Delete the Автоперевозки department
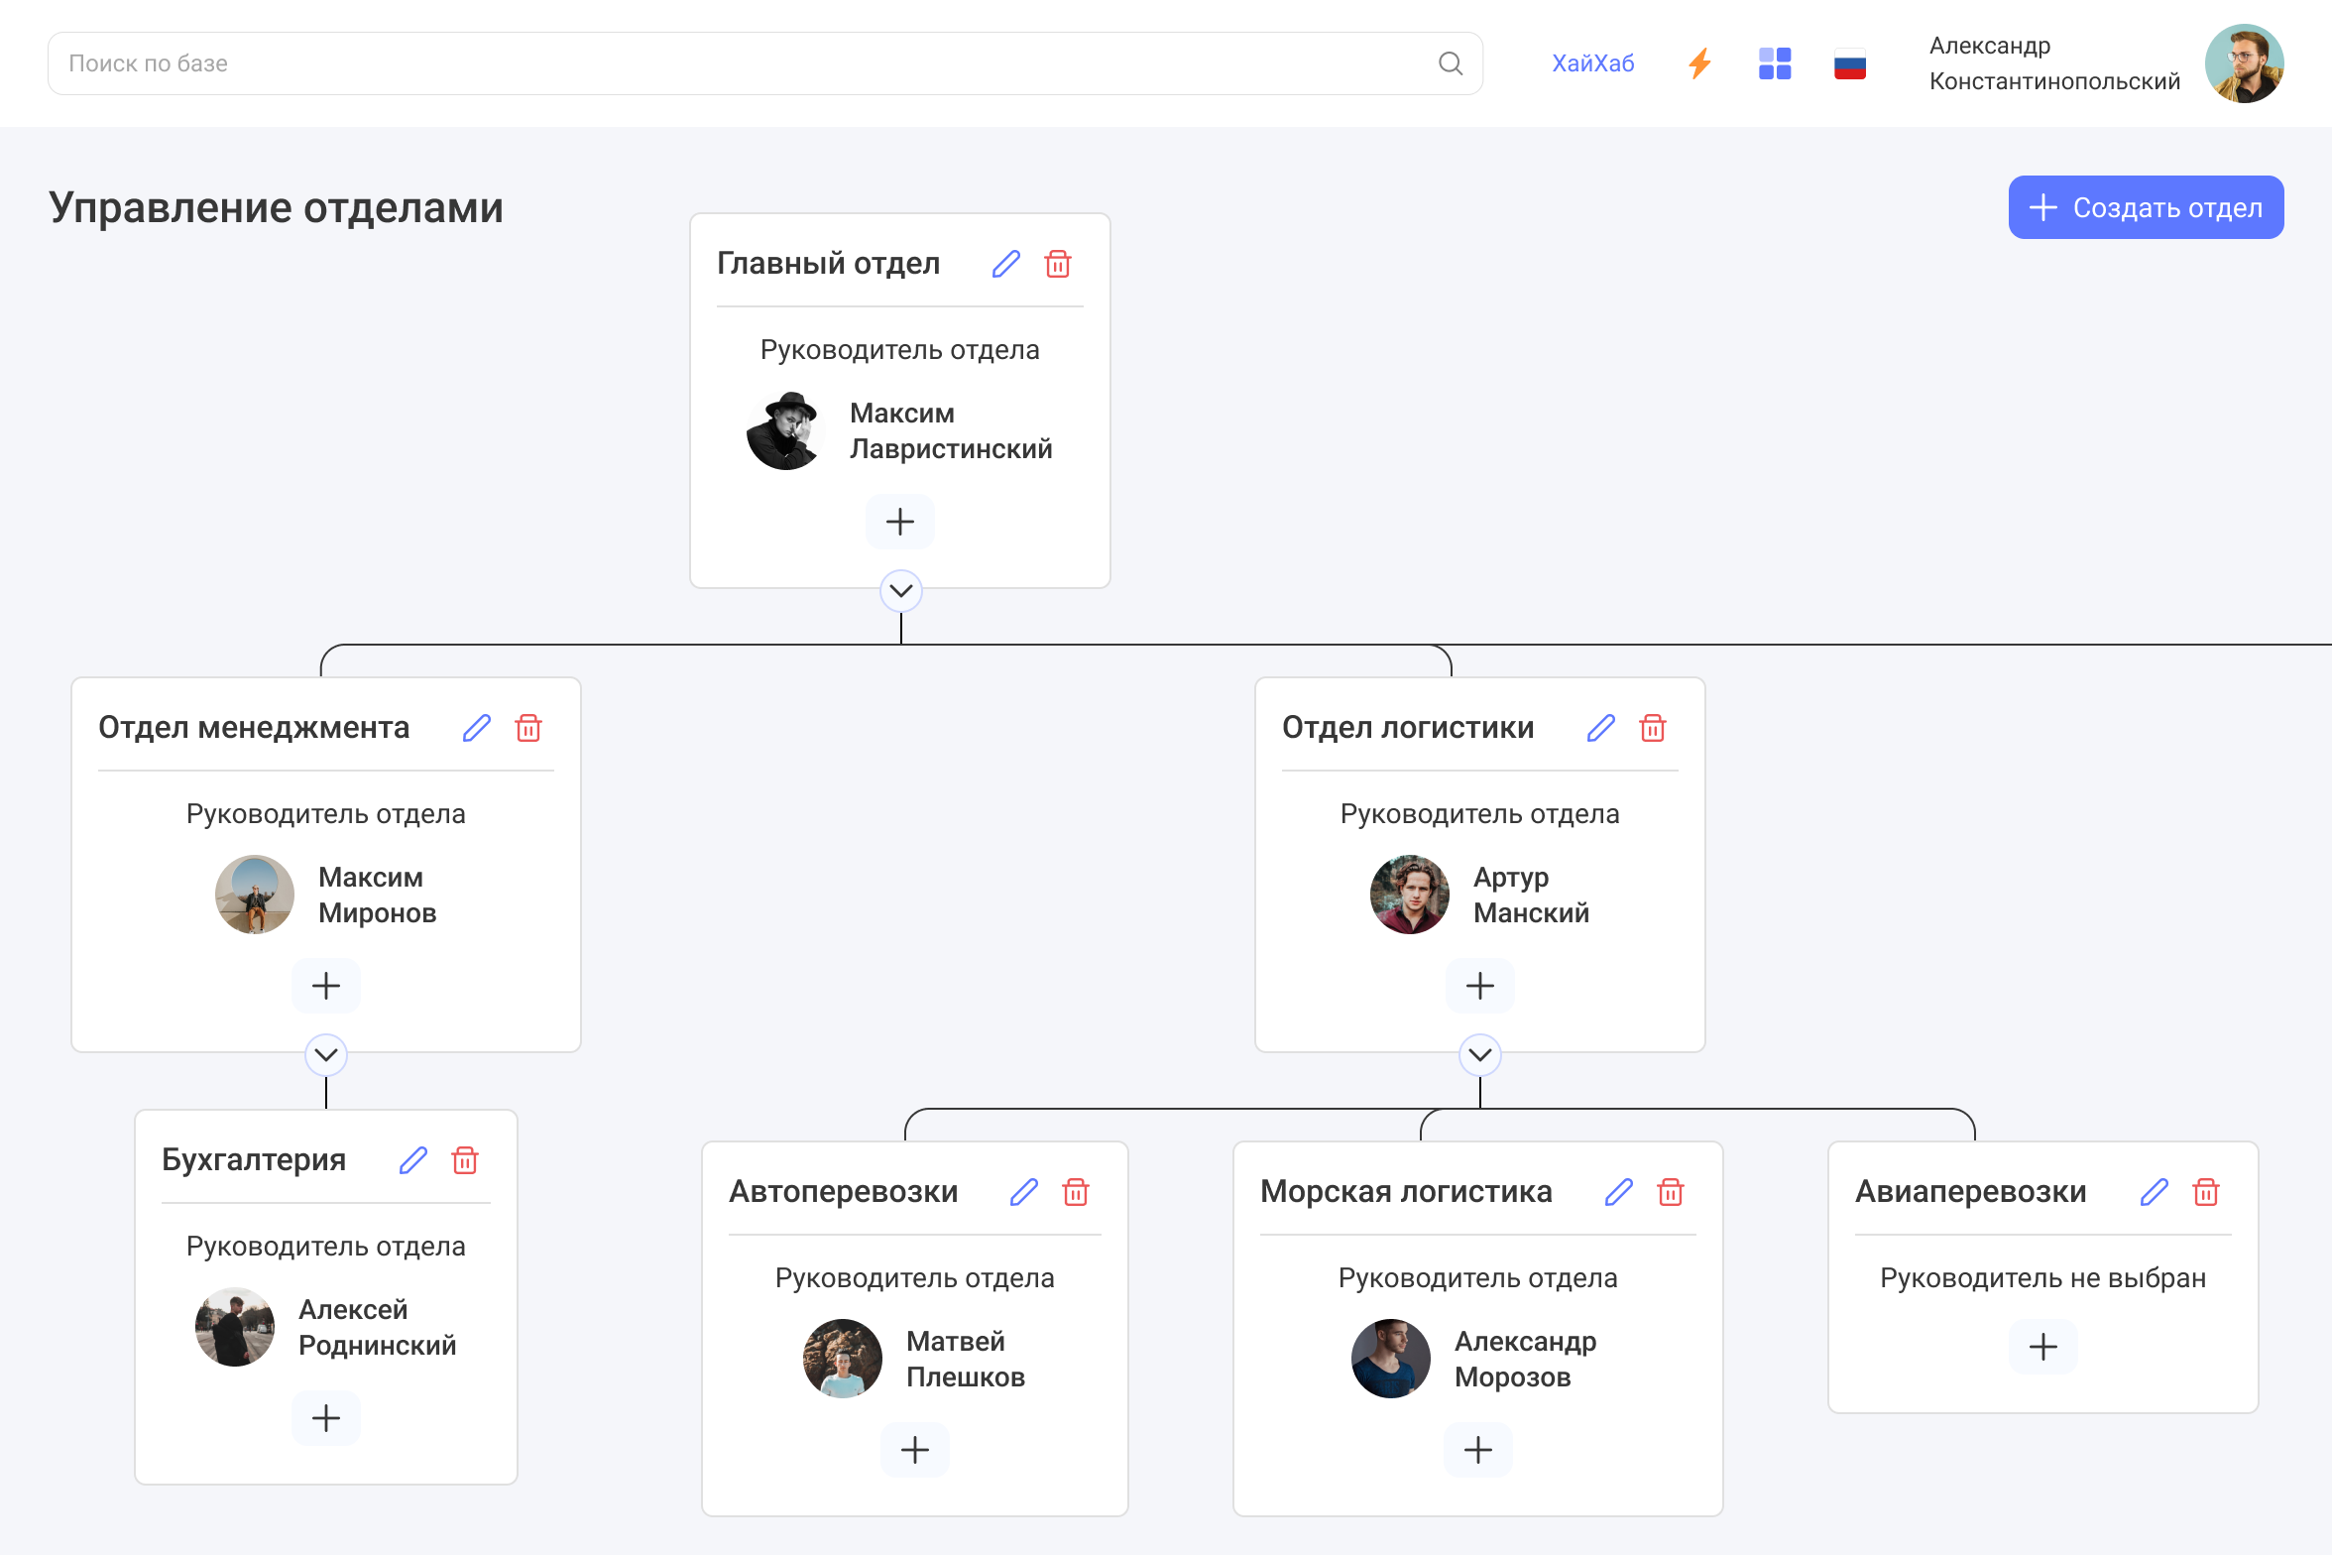 tap(1076, 1192)
